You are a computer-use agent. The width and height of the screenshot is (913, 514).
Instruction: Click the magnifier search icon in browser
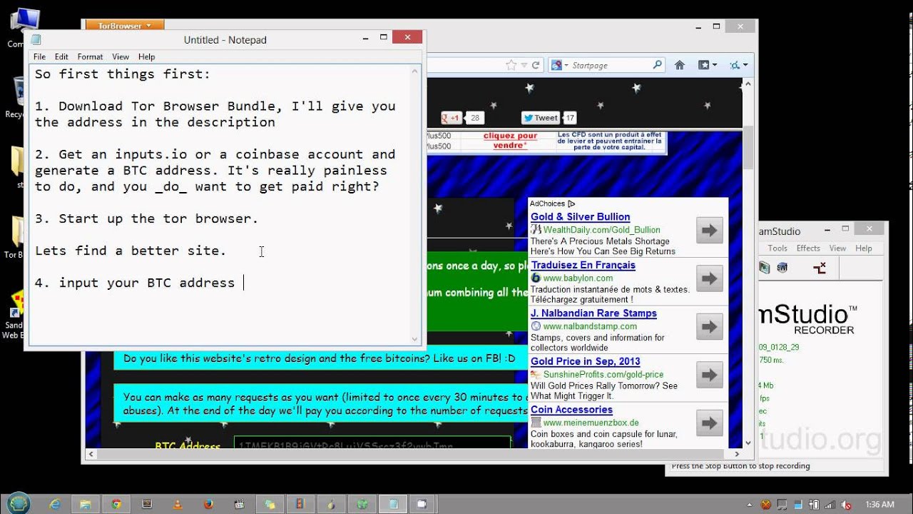[x=658, y=65]
